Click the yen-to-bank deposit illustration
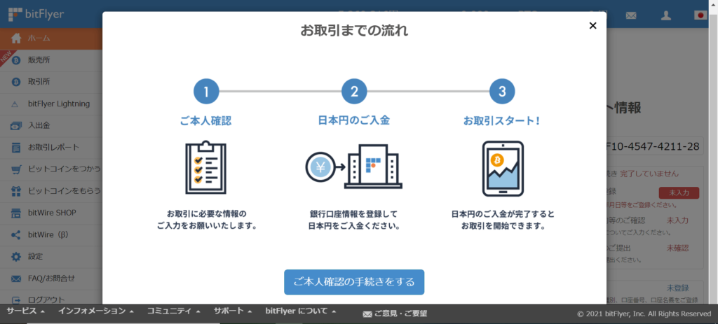 pos(354,167)
